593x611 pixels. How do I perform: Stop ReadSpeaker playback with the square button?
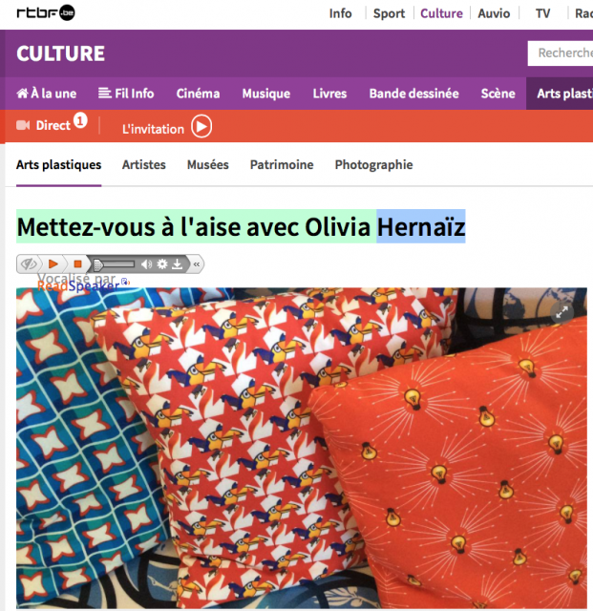(77, 264)
